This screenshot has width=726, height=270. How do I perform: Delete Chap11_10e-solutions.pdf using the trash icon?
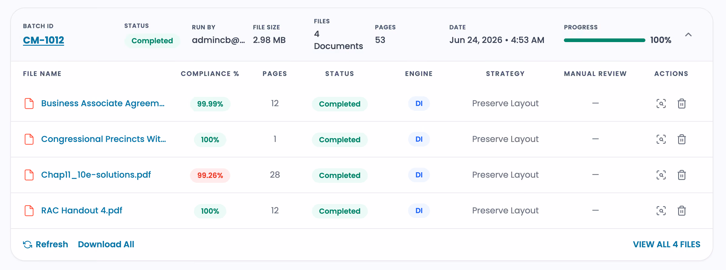(681, 175)
